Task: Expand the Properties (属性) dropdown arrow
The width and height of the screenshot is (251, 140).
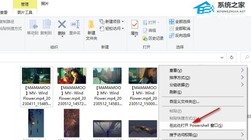Action: pyautogui.click(x=135, y=36)
